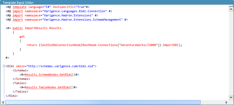Click Results.SchemaNodes.GetBiml expression
This screenshot has width=234, height=105.
click(x=49, y=75)
